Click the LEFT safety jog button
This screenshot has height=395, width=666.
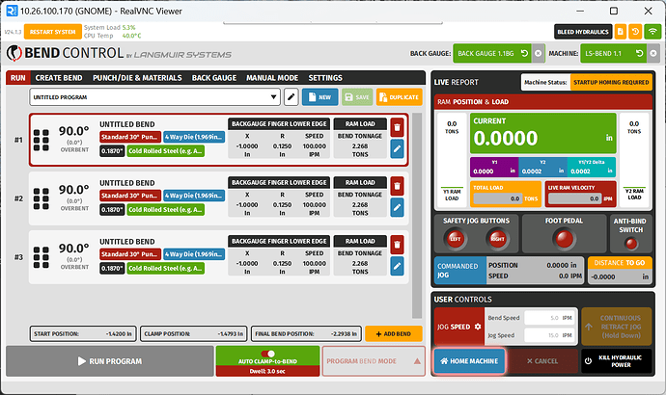(x=455, y=239)
